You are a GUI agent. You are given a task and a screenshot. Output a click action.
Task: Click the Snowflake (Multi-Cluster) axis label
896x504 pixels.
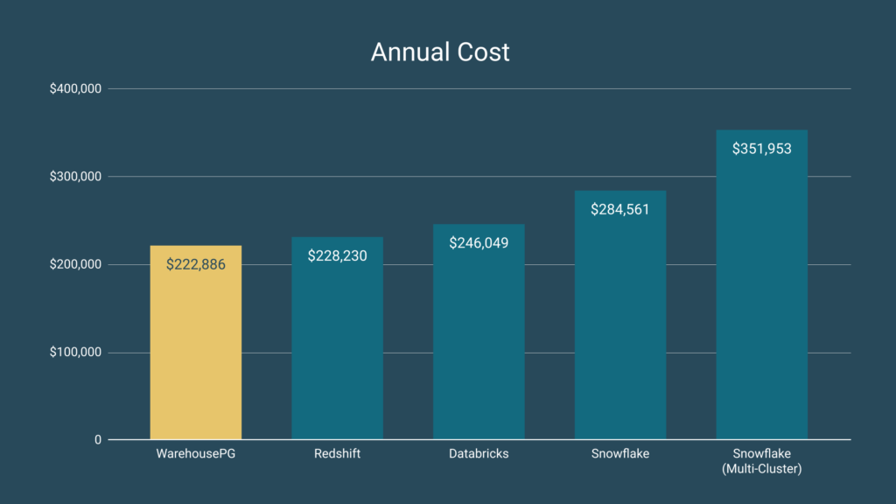(x=761, y=461)
